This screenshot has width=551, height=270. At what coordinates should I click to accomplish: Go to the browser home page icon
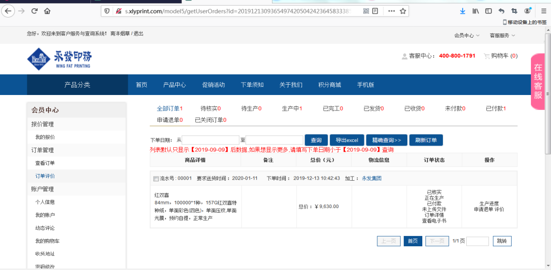48,11
